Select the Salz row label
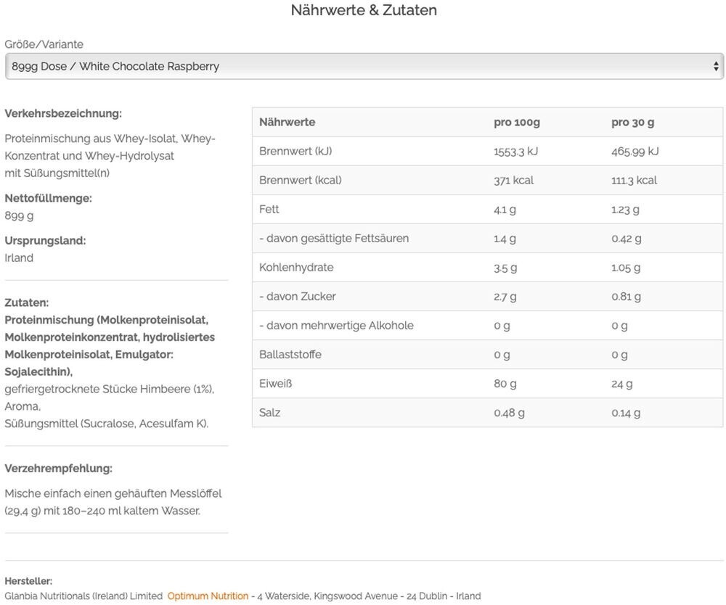 click(269, 412)
